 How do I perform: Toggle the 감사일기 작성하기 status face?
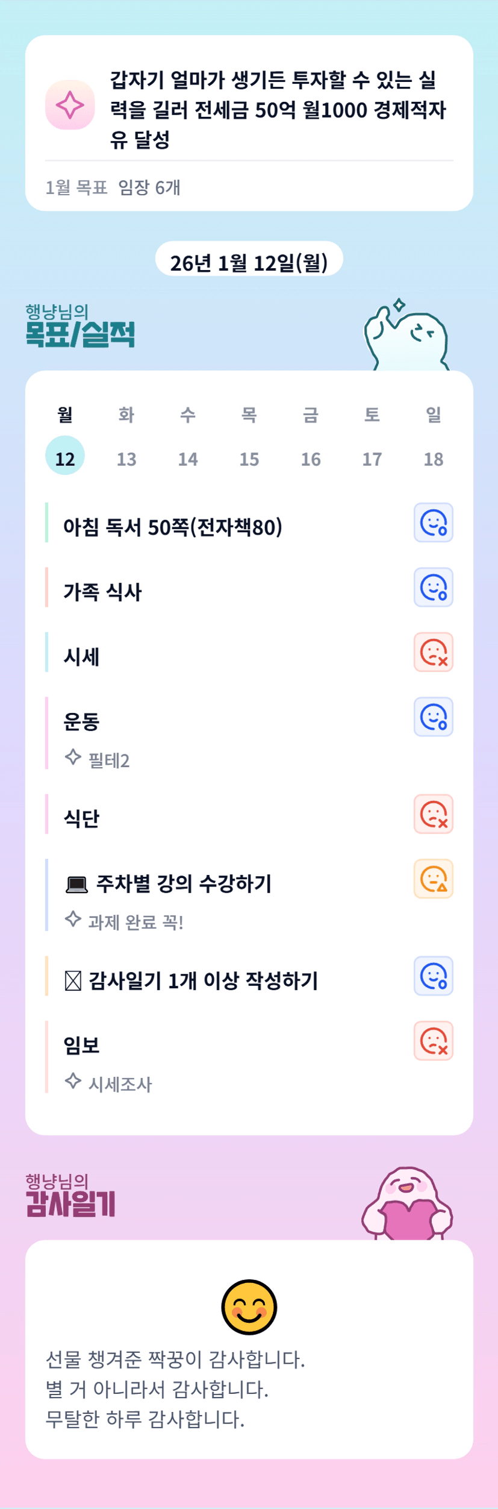433,976
